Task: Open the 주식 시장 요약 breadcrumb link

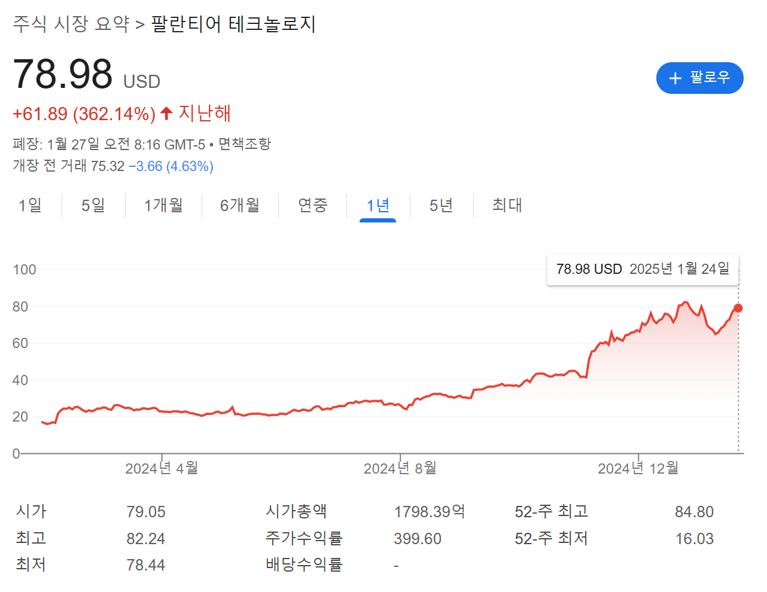Action: click(x=71, y=24)
